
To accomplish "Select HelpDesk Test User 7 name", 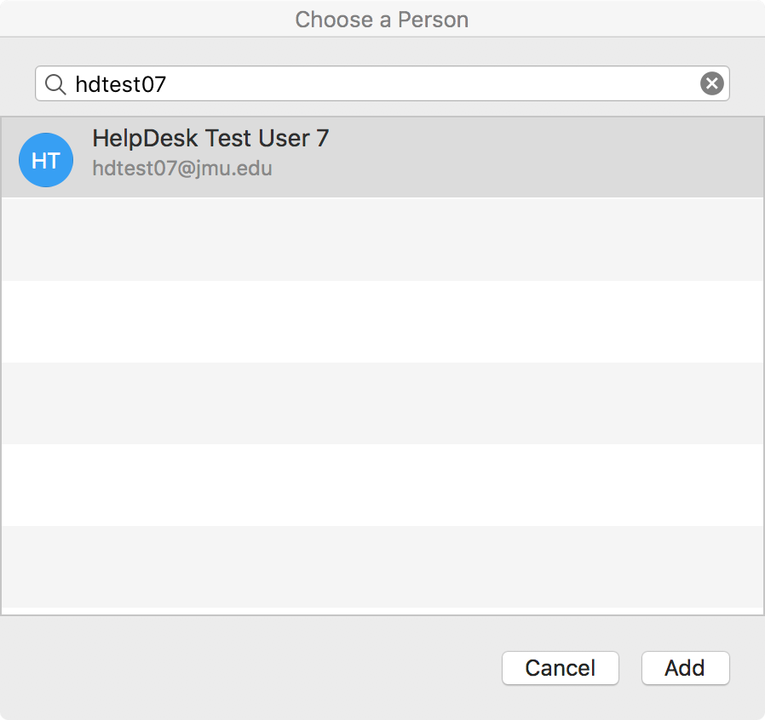I will (210, 138).
